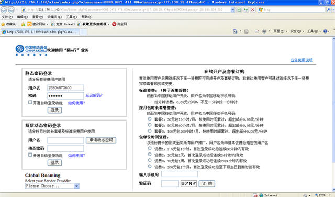The image size is (335, 197).
Task: Click the Help question mark icon
Action: coord(325,31)
